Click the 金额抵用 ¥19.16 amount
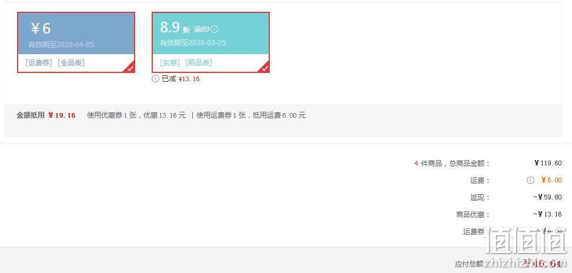Image resolution: width=572 pixels, height=273 pixels. 62,115
